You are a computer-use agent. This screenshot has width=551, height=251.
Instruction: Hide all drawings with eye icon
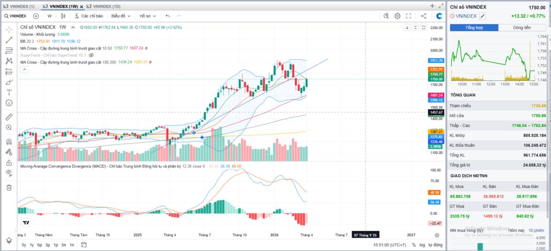tap(9, 173)
